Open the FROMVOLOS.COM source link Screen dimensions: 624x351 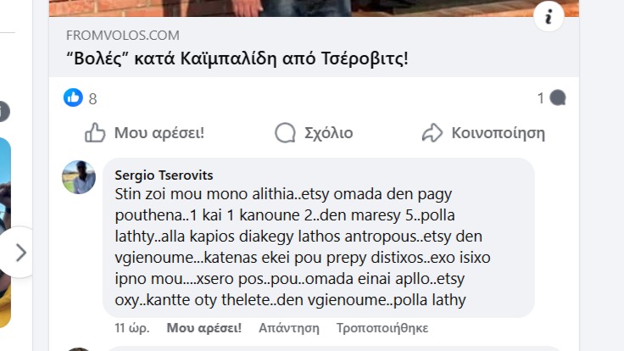pos(123,36)
